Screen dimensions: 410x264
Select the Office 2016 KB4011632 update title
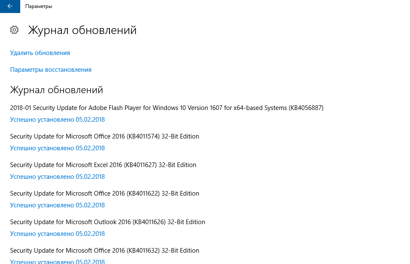[x=104, y=251]
